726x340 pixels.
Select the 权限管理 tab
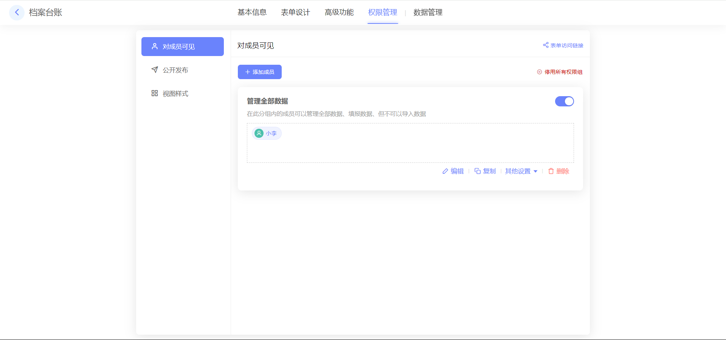click(x=383, y=12)
